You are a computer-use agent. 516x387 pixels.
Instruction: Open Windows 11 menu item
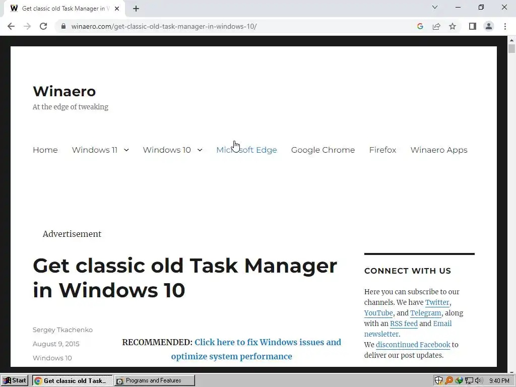(94, 150)
